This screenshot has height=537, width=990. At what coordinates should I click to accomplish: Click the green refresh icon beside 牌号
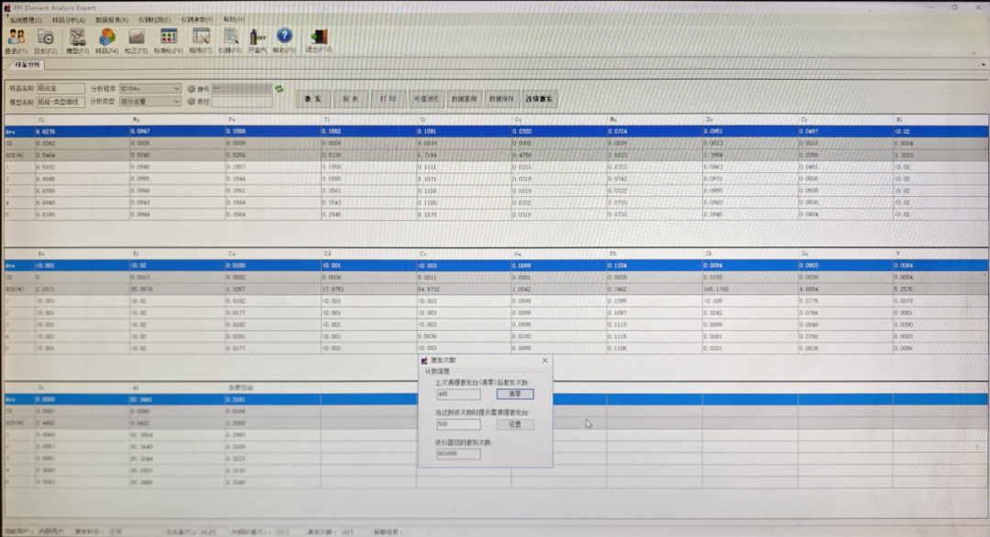pyautogui.click(x=280, y=89)
